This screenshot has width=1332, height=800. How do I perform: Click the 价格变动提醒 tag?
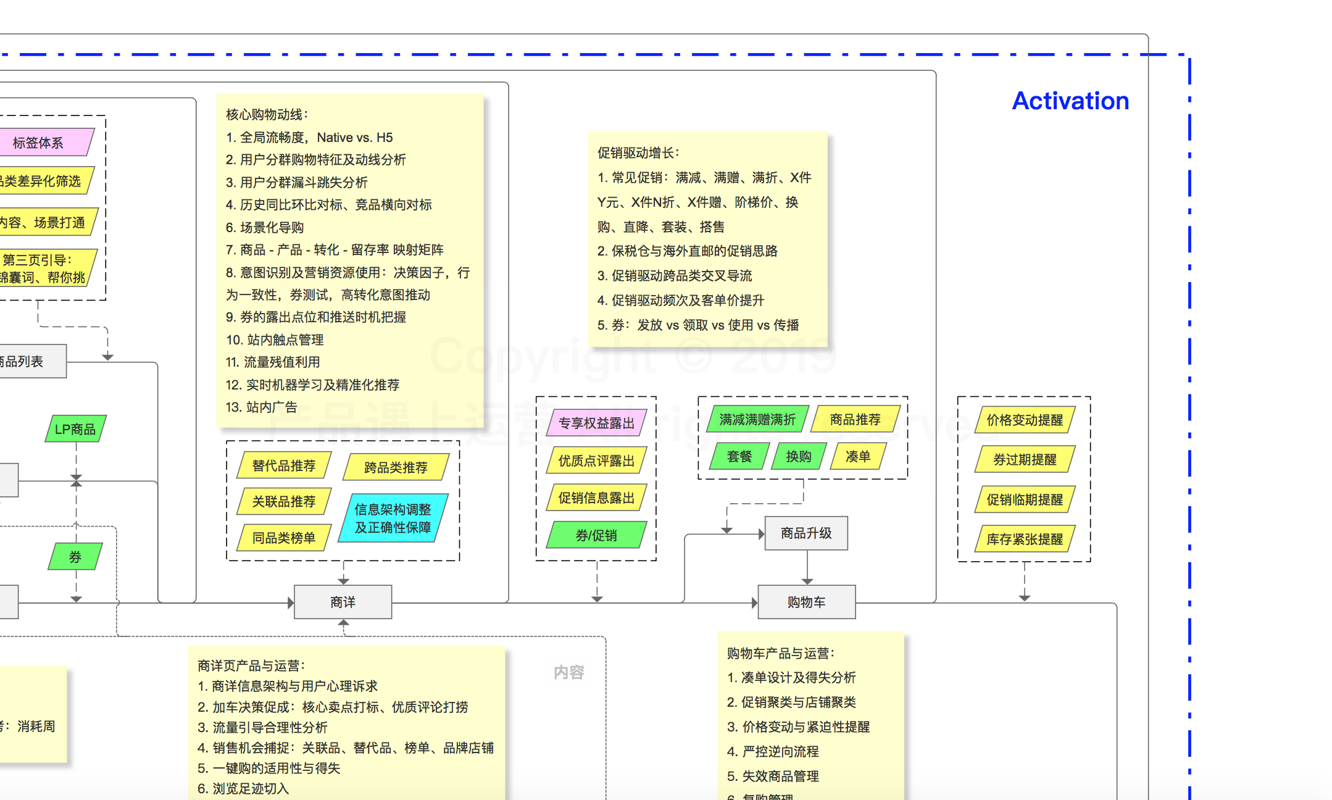[x=1025, y=420]
